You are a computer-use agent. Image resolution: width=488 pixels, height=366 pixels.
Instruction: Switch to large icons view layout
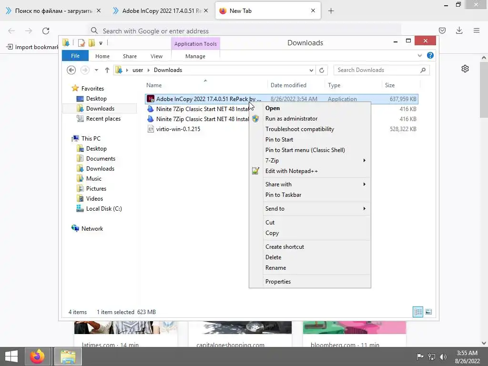coord(428,312)
